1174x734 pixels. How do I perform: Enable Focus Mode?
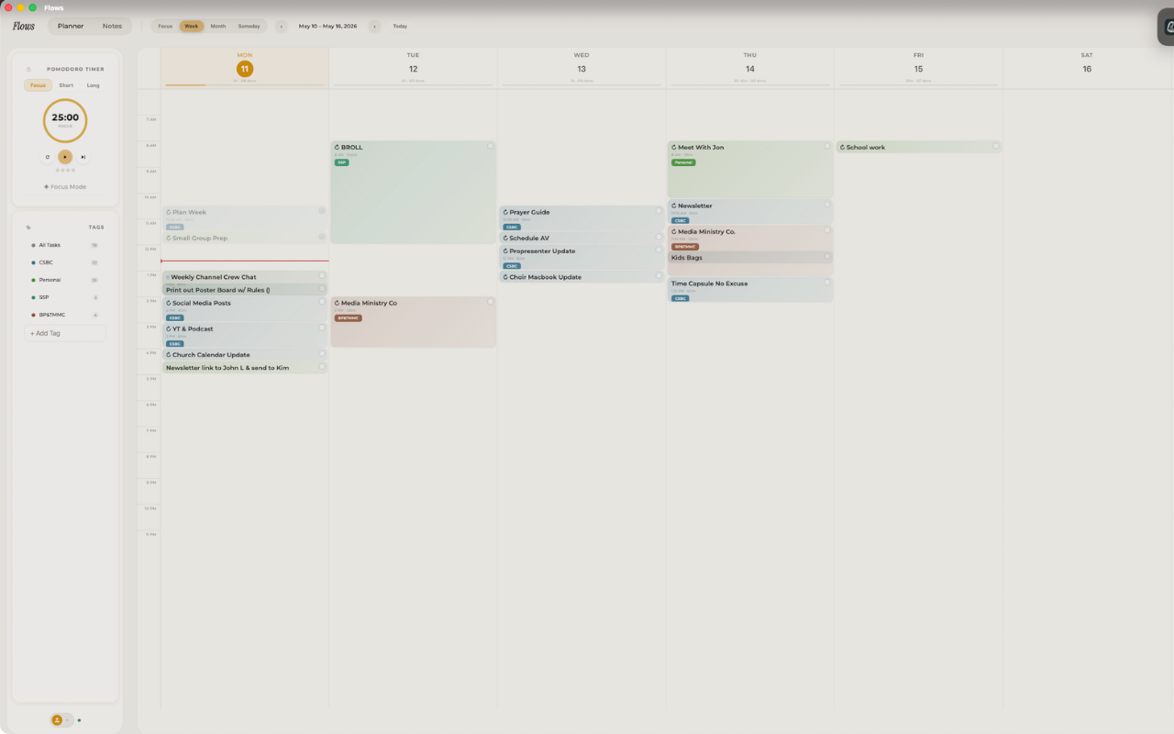pyautogui.click(x=65, y=187)
